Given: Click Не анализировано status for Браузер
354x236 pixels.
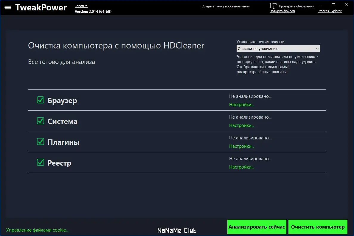Looking at the screenshot, I should 250,96.
